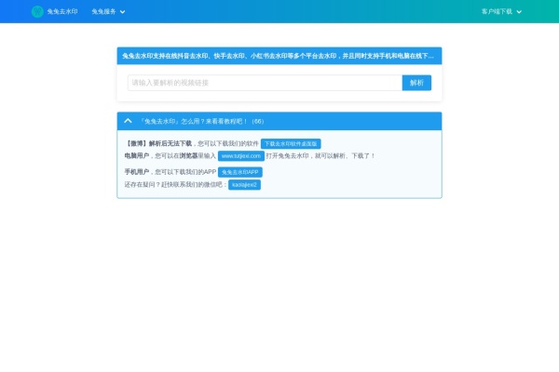Image resolution: width=559 pixels, height=372 pixels.
Task: Click the 下载去水印软件桌面版 button
Action: coord(291,144)
